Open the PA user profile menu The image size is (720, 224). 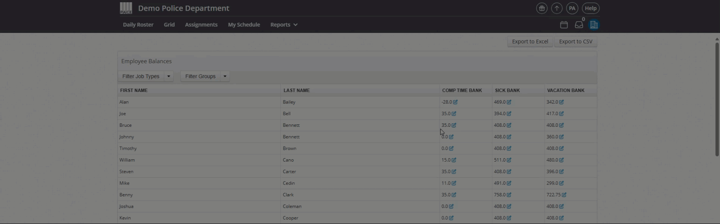pyautogui.click(x=572, y=8)
